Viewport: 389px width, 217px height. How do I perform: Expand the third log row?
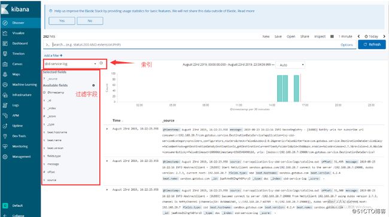point(107,190)
